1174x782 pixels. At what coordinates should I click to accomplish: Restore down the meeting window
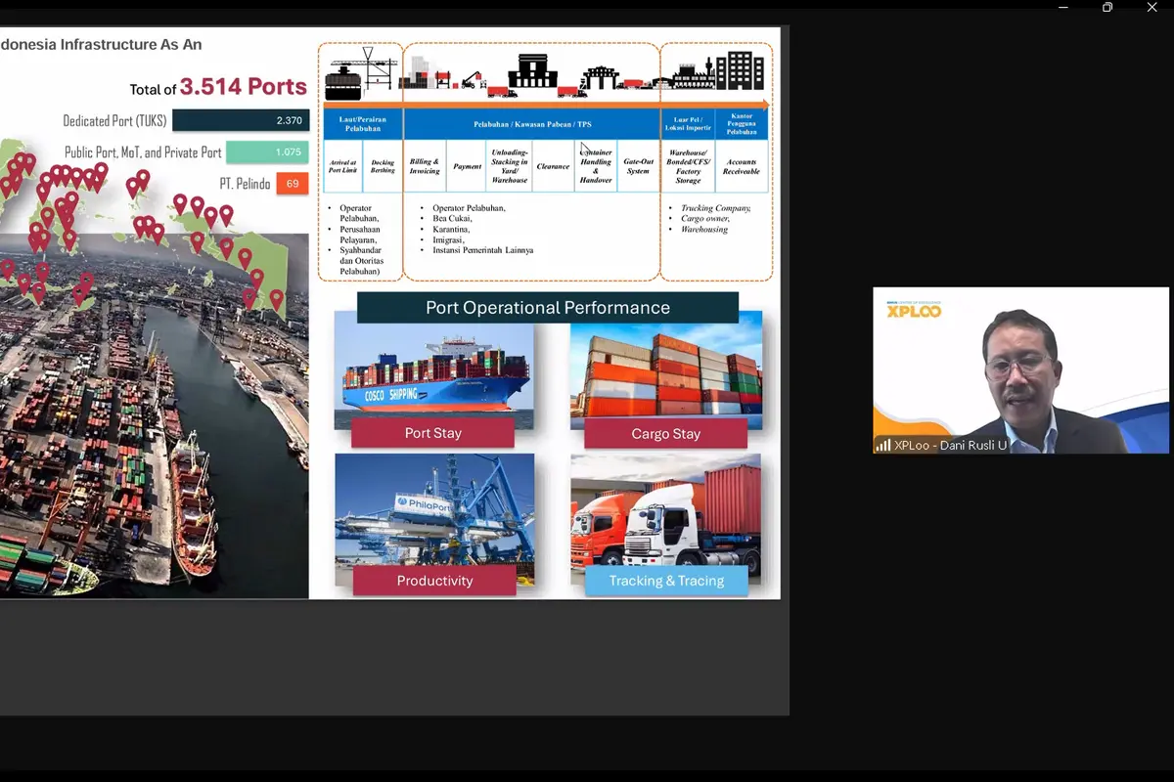tap(1107, 8)
